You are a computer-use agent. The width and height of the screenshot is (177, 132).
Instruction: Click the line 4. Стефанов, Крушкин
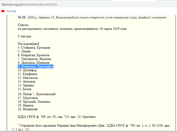[34, 48]
